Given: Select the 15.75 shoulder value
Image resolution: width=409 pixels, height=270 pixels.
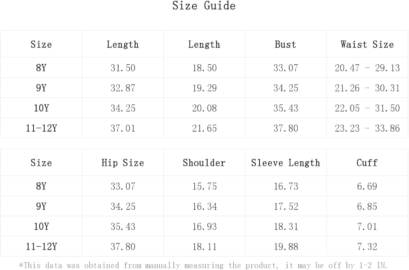Looking at the screenshot, I should click(x=204, y=186).
